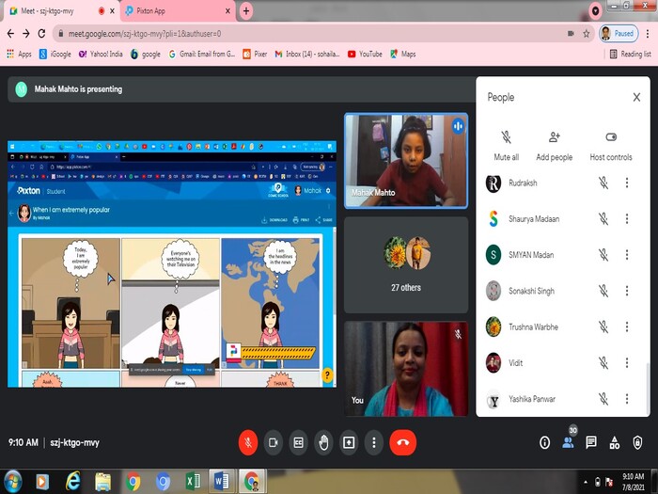The width and height of the screenshot is (658, 494).
Task: Click the presented Pixton comic screen
Action: pyautogui.click(x=172, y=263)
